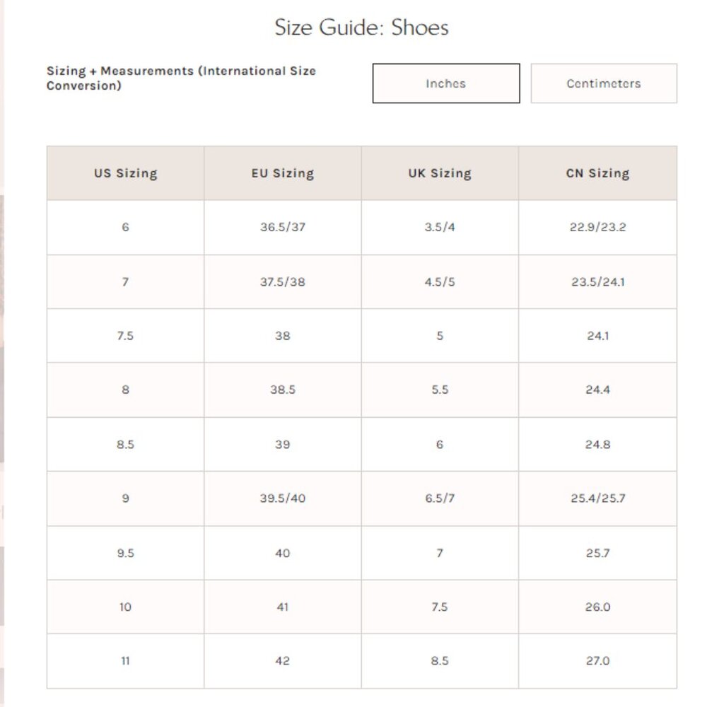
Task: Click the CN Sizing column header
Action: click(598, 173)
